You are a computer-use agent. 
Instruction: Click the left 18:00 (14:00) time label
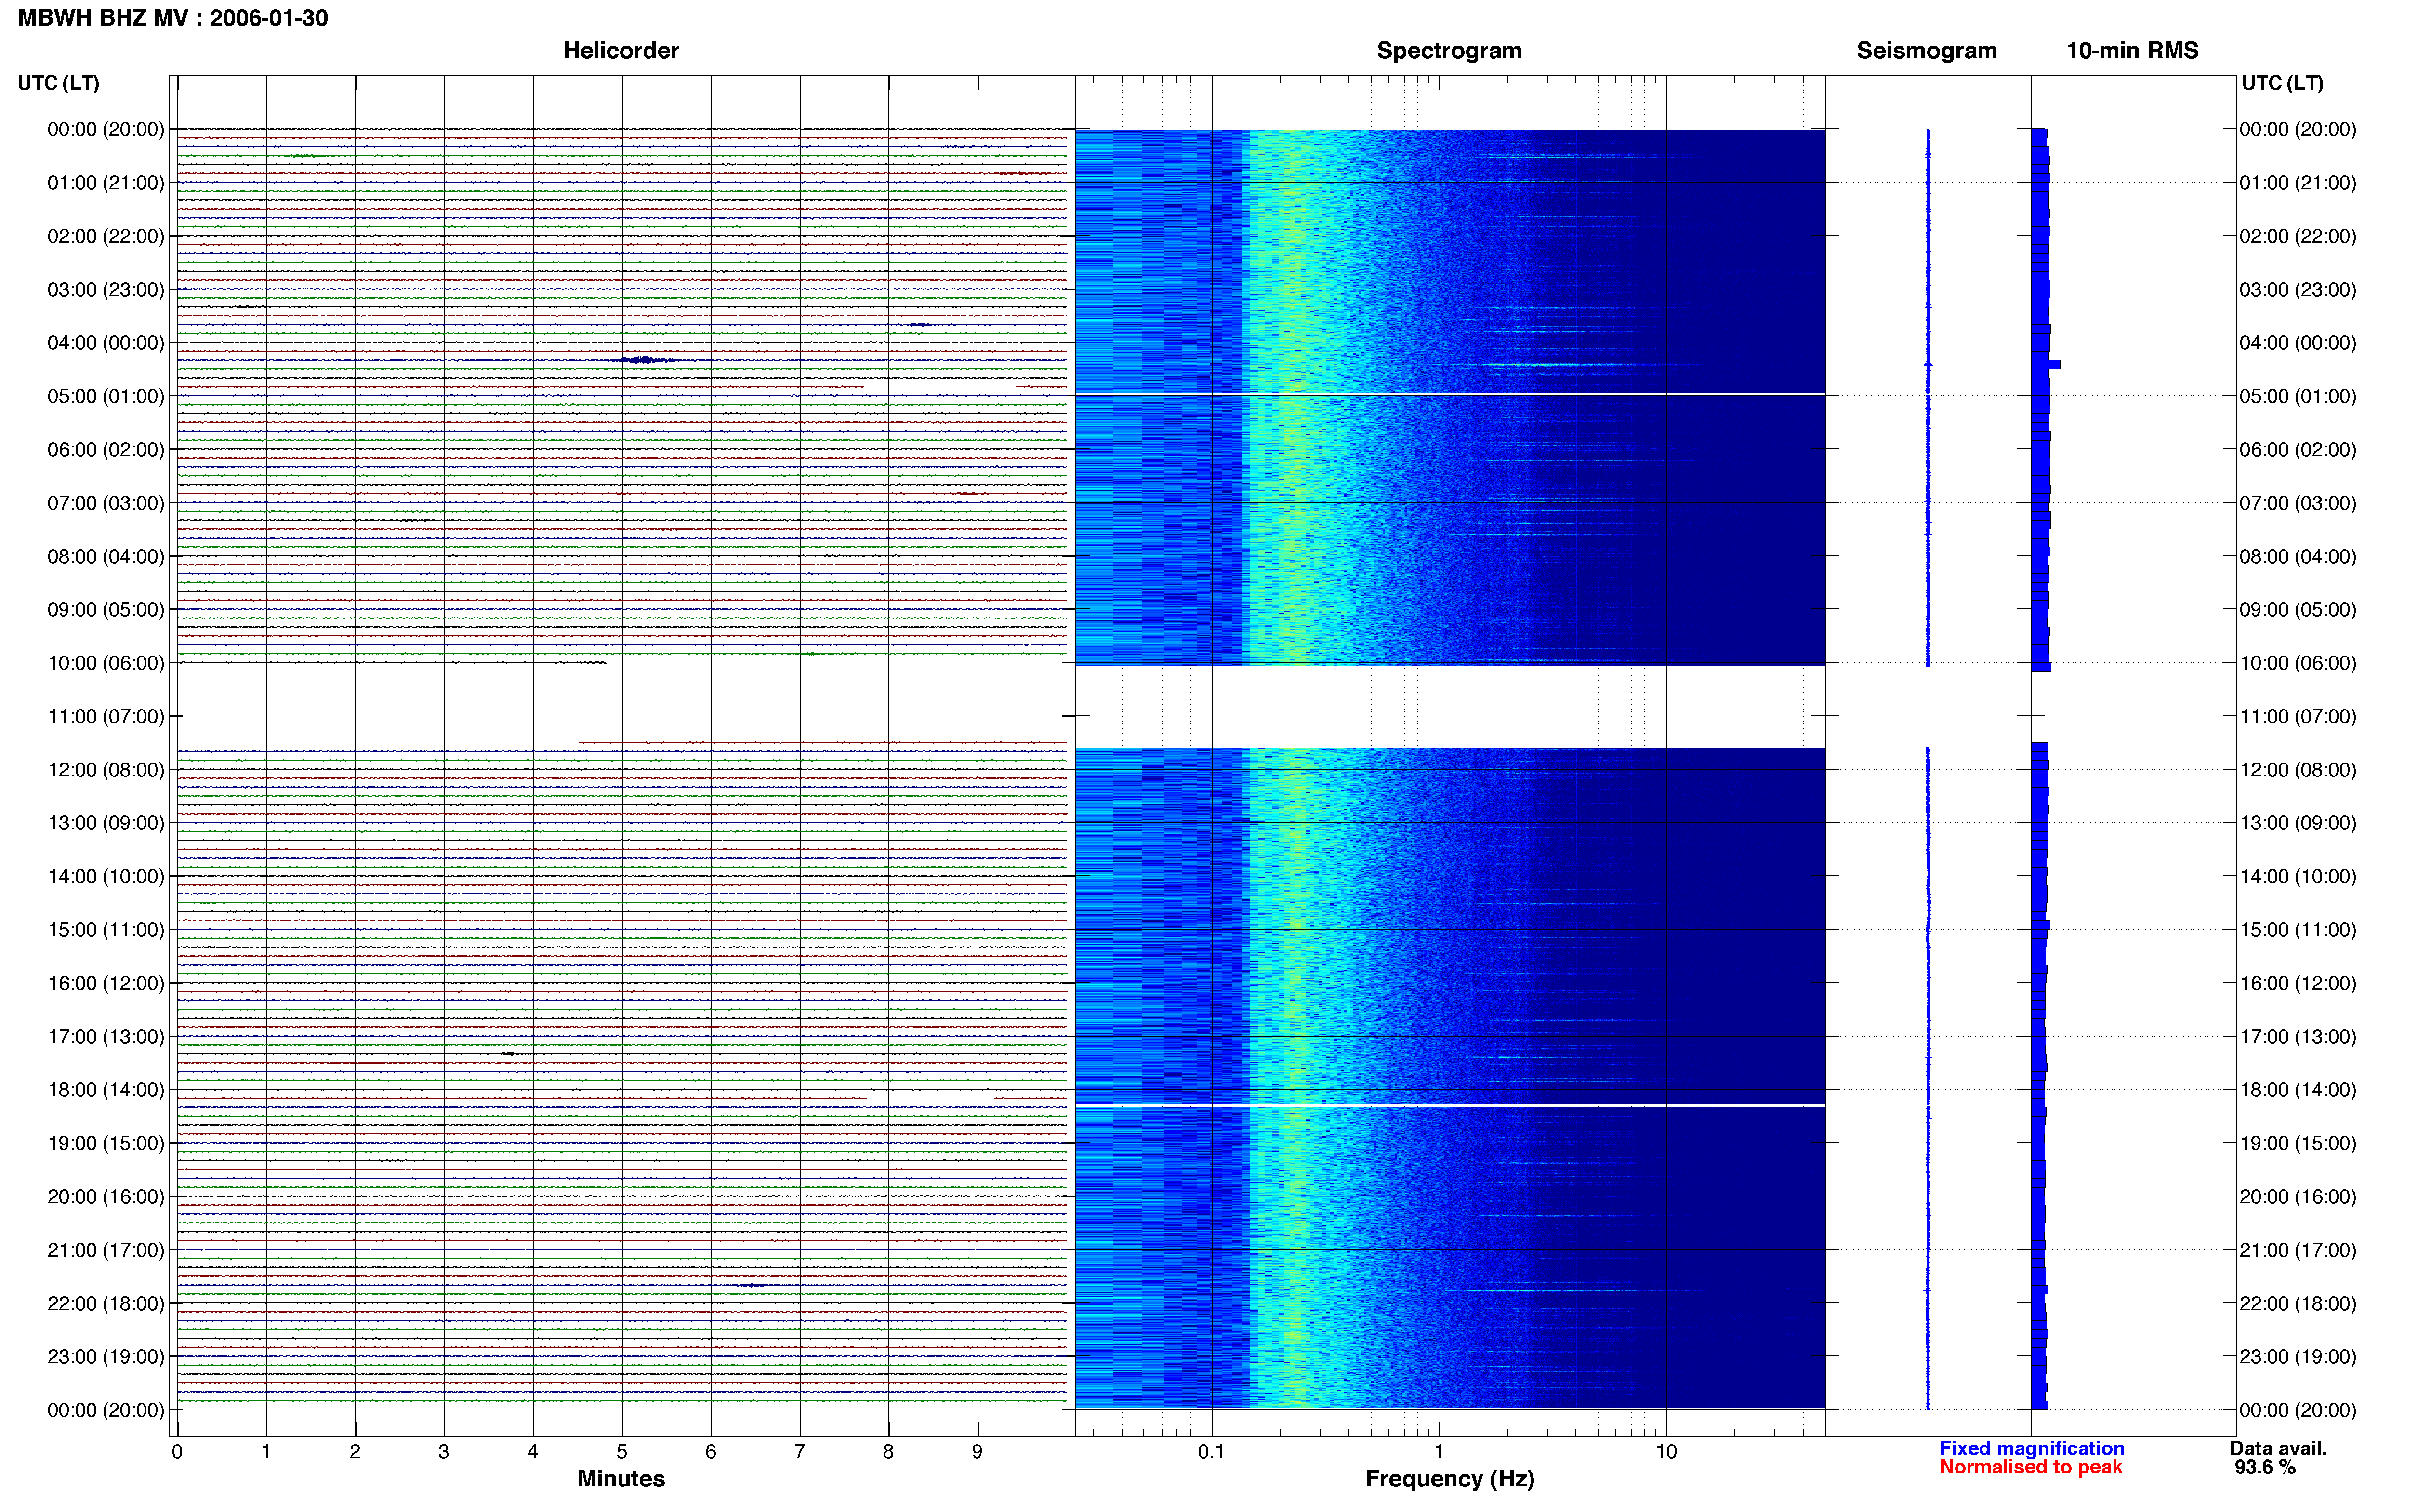pos(106,1090)
